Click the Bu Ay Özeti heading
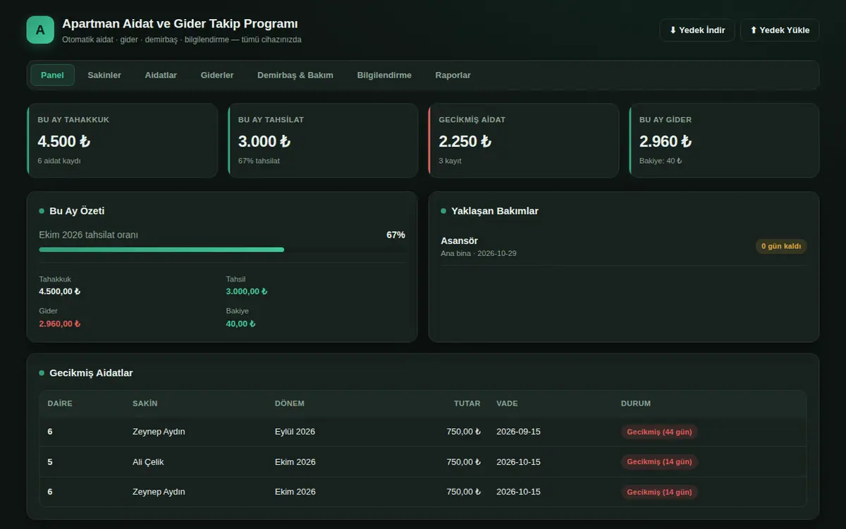 click(77, 211)
